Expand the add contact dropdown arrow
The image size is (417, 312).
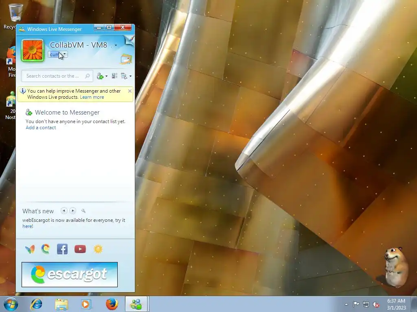106,76
